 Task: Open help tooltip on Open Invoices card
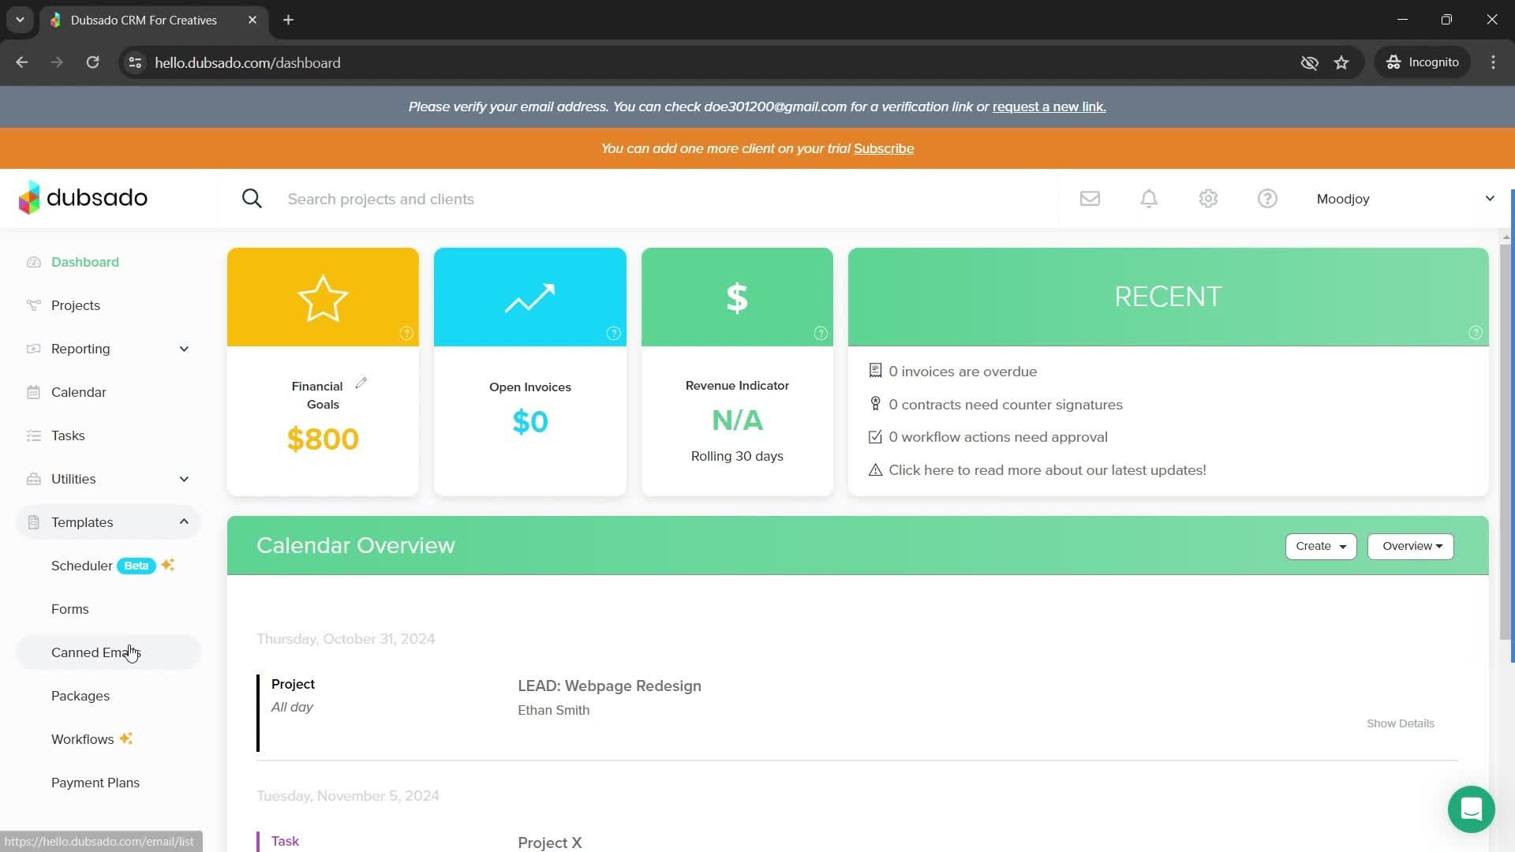(613, 333)
